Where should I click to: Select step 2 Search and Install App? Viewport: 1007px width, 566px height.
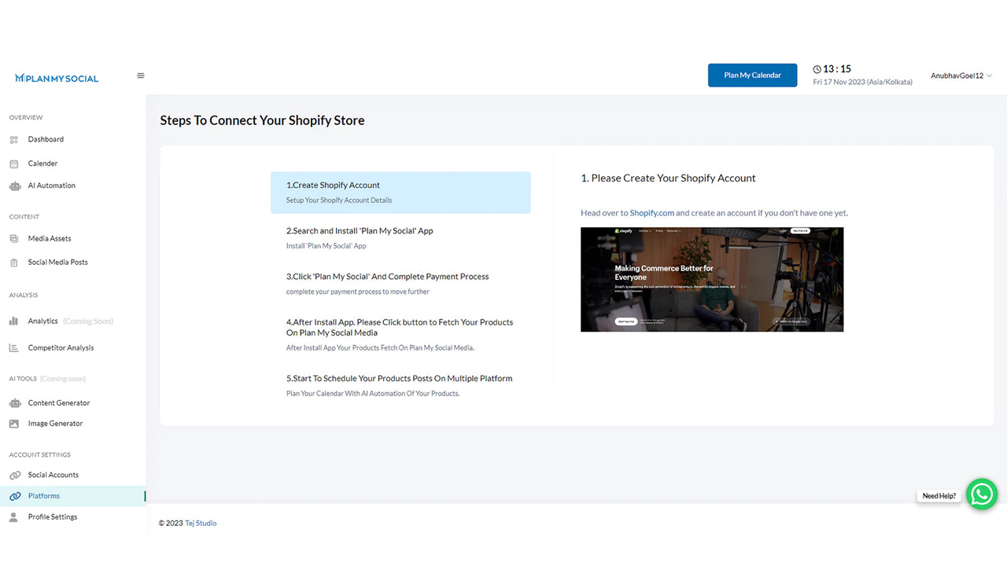coord(400,238)
